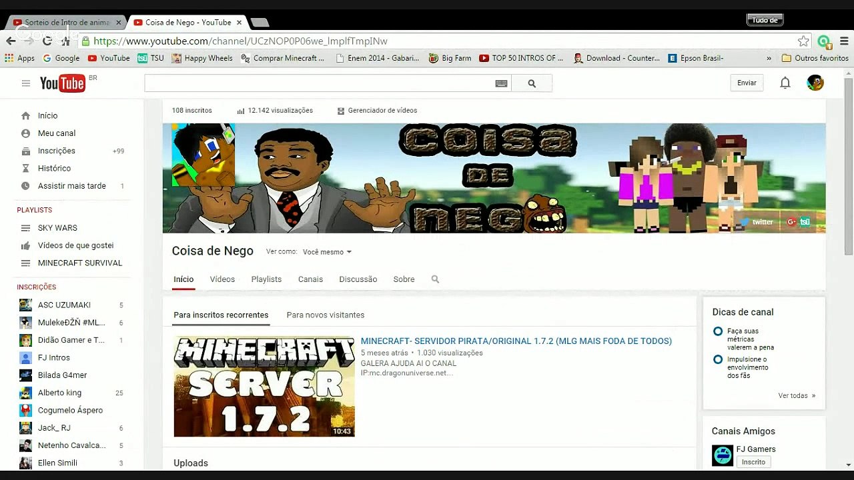Open the Vídeos de que gostei playlist
This screenshot has height=480, width=854.
pos(75,245)
